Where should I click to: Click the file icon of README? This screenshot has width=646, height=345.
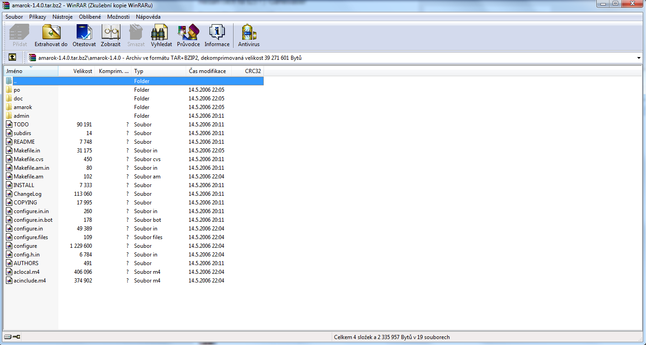click(x=9, y=142)
